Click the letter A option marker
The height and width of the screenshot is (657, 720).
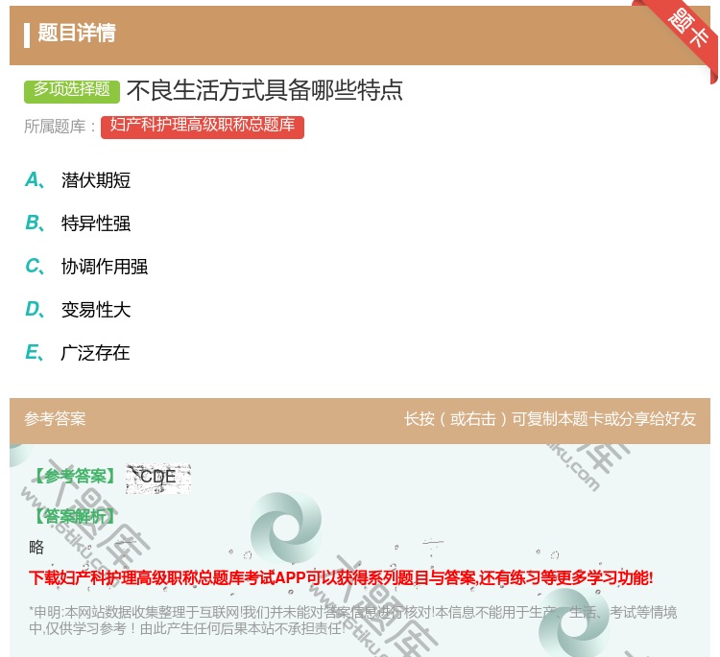coord(35,180)
